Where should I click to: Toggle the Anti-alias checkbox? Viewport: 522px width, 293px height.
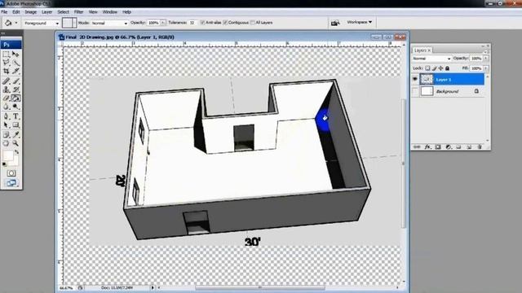(202, 23)
